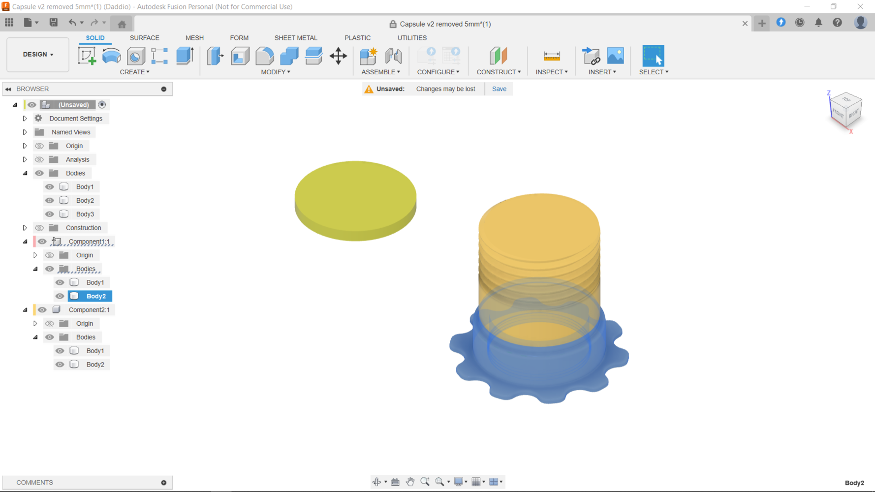Screen dimensions: 875x492
Task: Select the Insert Canvas image icon
Action: (x=615, y=56)
